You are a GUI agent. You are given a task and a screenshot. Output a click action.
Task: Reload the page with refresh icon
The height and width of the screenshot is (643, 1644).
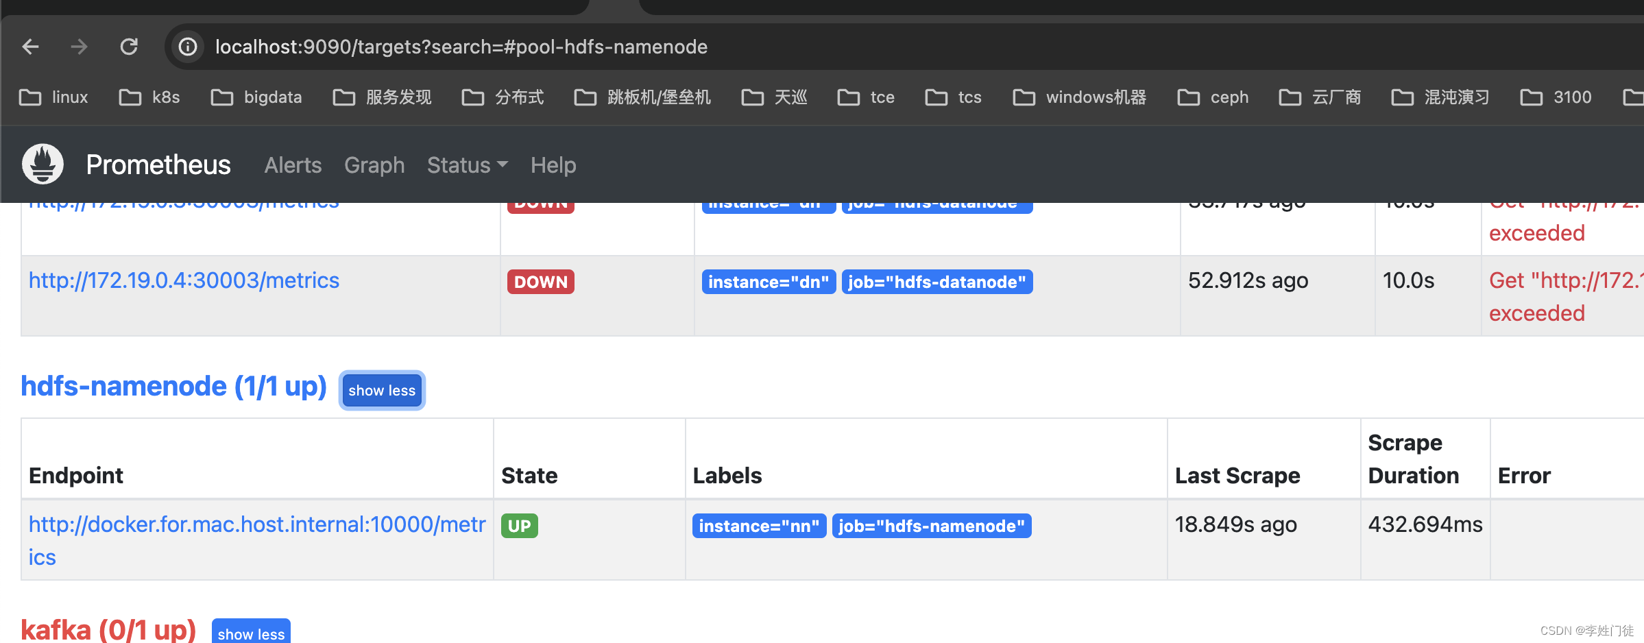pos(129,47)
